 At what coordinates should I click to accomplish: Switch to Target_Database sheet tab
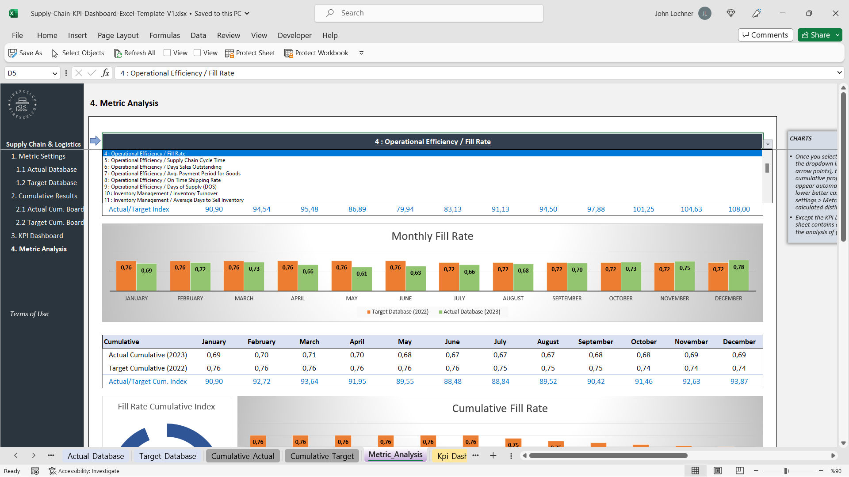[168, 456]
